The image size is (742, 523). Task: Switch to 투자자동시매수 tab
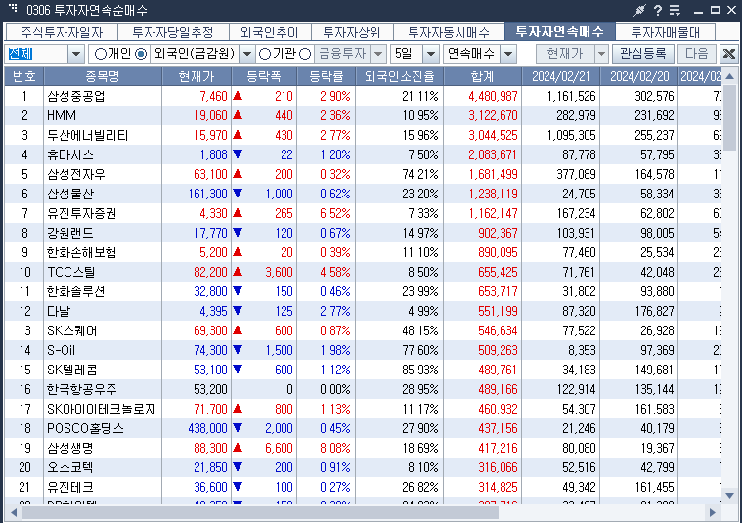pyautogui.click(x=449, y=32)
